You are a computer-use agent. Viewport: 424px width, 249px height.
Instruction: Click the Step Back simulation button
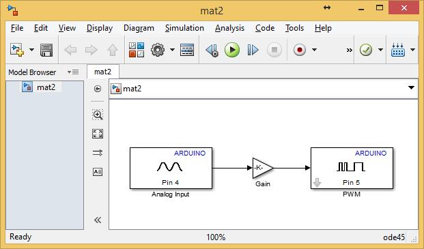(212, 50)
